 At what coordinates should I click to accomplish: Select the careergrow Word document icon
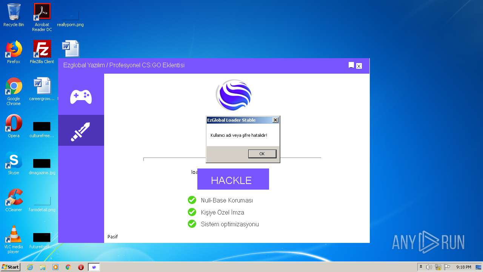pyautogui.click(x=42, y=89)
